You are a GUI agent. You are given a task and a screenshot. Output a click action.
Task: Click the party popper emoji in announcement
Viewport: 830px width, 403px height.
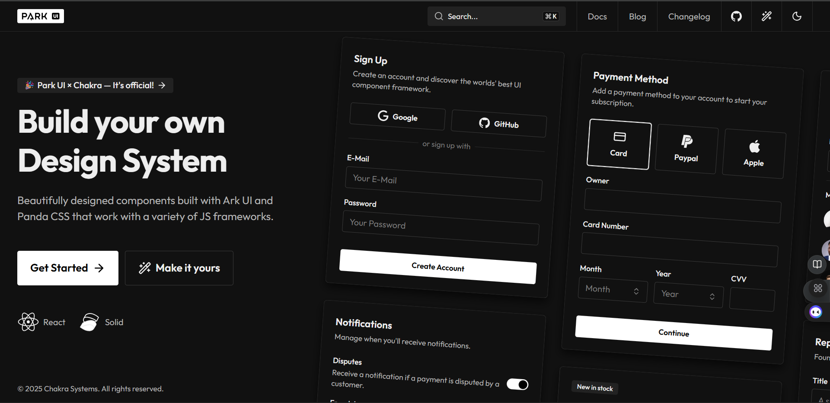(x=29, y=85)
